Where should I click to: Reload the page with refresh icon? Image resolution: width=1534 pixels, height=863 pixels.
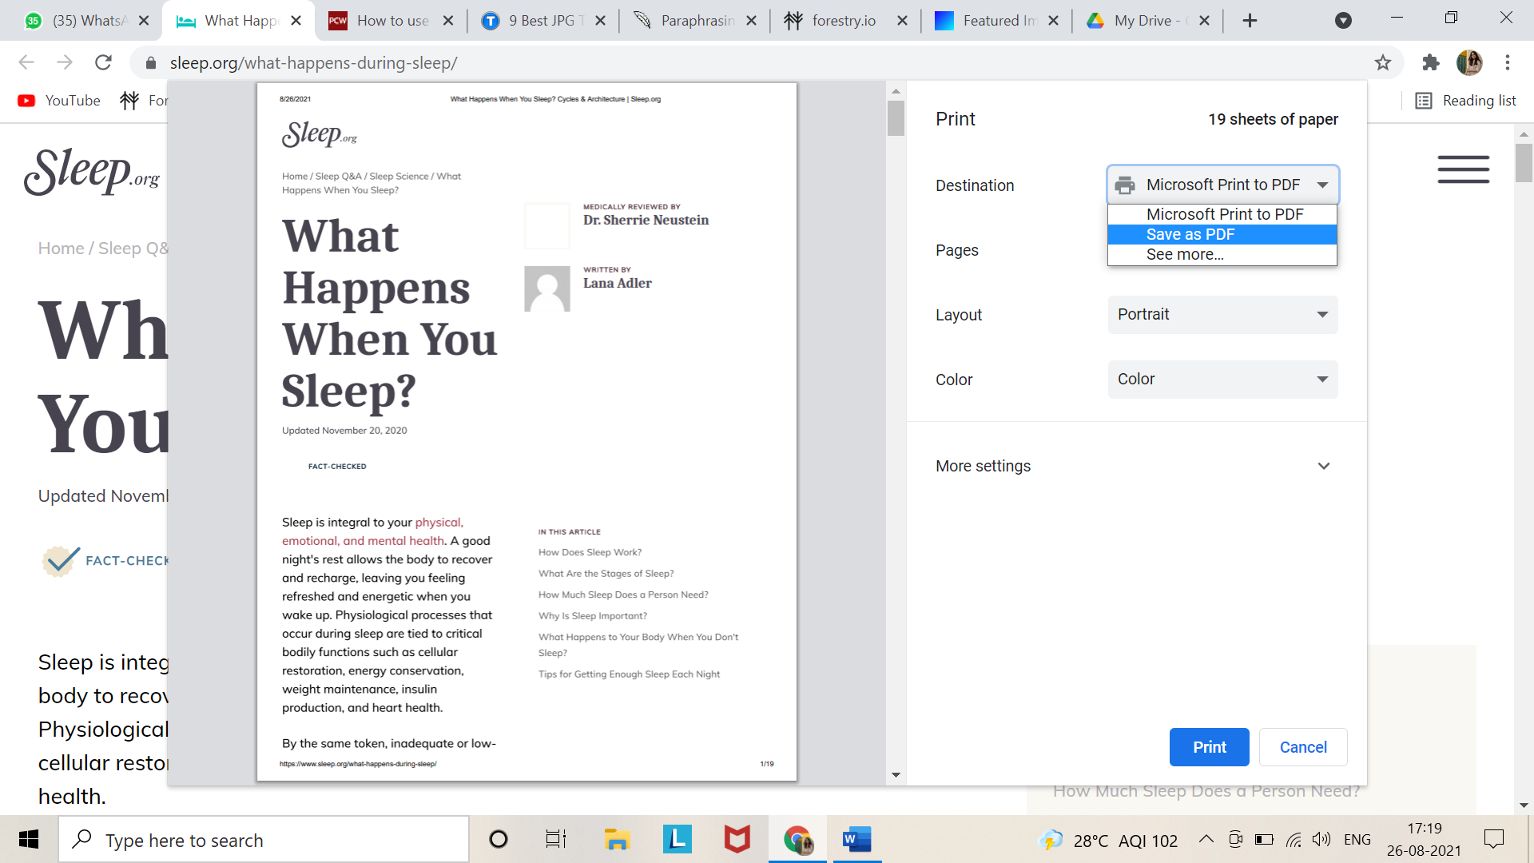coord(103,62)
